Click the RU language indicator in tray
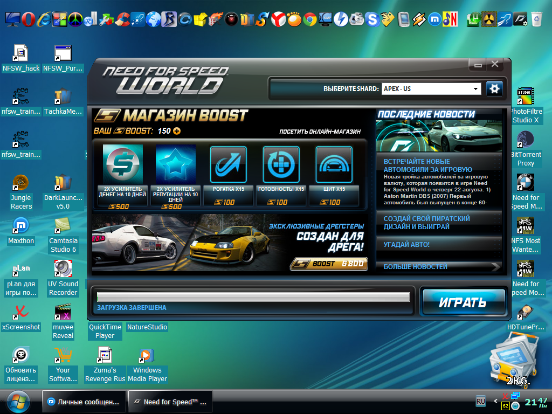The image size is (552, 414). click(x=480, y=401)
